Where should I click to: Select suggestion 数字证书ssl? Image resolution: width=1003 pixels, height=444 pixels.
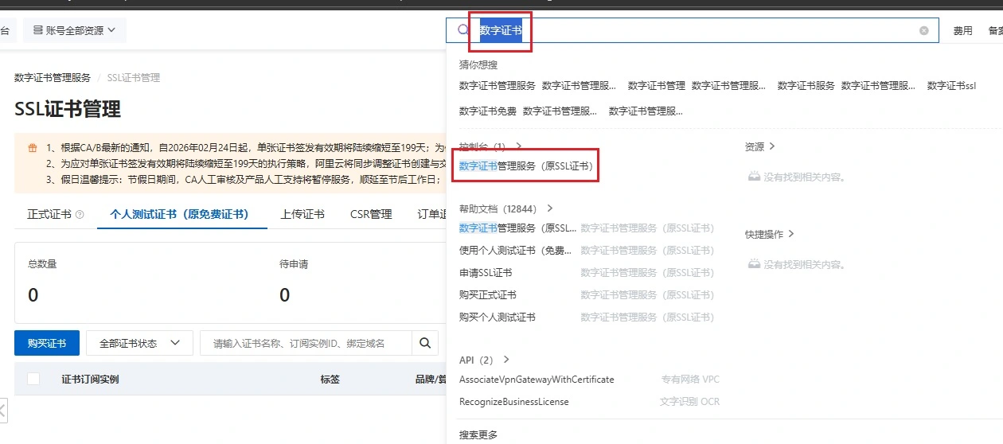coord(951,85)
